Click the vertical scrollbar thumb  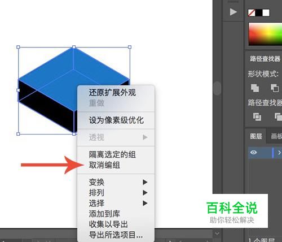(218, 88)
